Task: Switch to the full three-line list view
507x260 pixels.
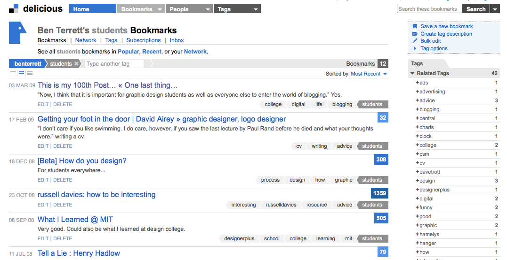Action: [x=30, y=73]
